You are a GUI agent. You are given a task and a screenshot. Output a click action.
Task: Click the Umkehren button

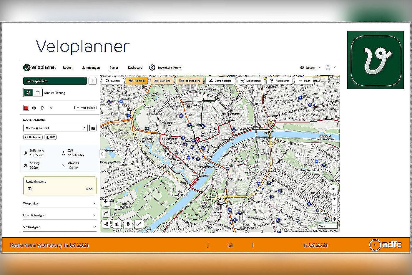(33, 137)
